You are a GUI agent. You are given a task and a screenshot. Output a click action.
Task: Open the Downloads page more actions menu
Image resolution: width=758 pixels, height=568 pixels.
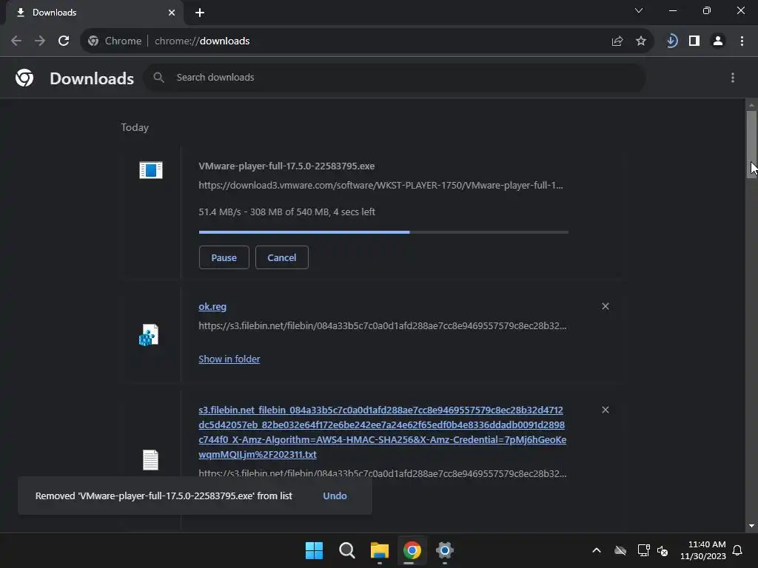pyautogui.click(x=733, y=78)
